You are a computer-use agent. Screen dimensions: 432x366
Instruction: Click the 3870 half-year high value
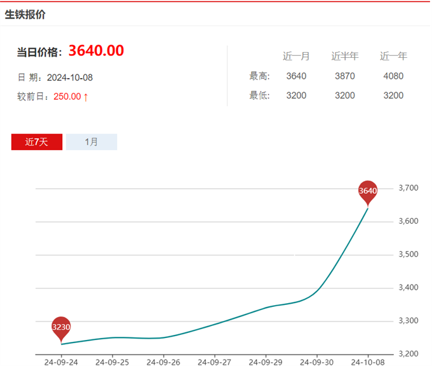[x=345, y=76]
